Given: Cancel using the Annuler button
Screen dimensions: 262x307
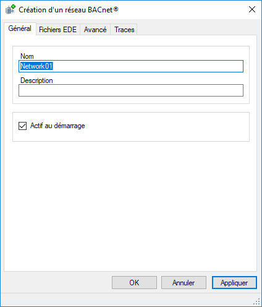Looking at the screenshot, I should [x=184, y=282].
